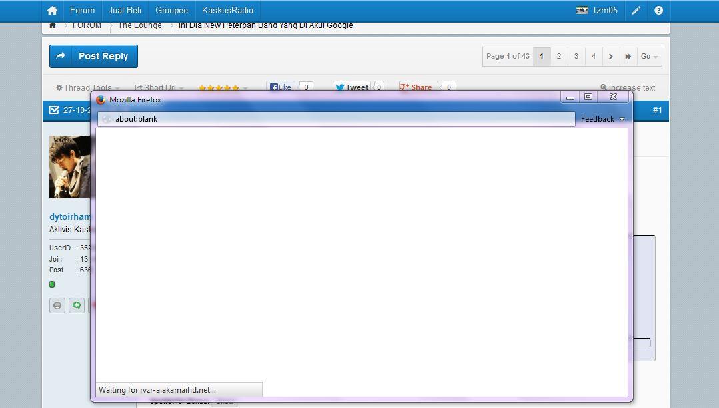Click 'UserID' label in profile

(60, 248)
